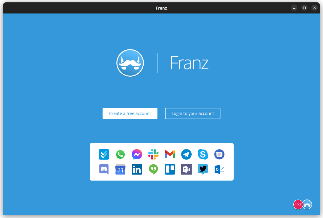The width and height of the screenshot is (323, 218).
Task: Select the WhatsApp service icon
Action: [x=120, y=154]
